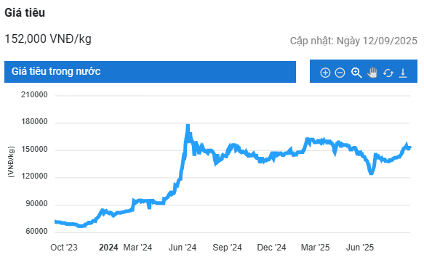Click the 152,000 VNĐ/kg price text
424x265 pixels.
[x=48, y=39]
